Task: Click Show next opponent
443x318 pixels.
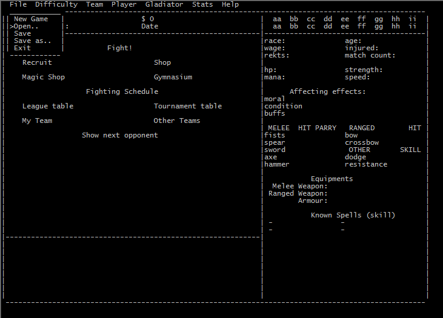Action: coord(120,135)
